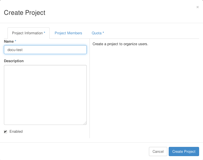Switch to the Project Members tab
This screenshot has width=203, height=160.
click(68, 33)
